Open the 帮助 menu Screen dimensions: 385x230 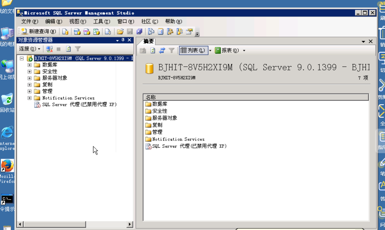pos(174,21)
